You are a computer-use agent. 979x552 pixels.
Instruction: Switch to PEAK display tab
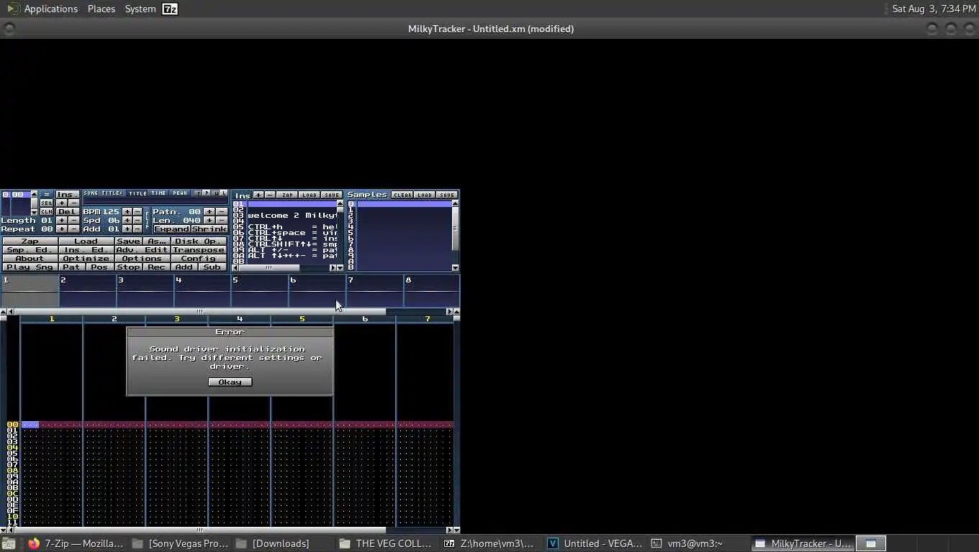tap(180, 193)
